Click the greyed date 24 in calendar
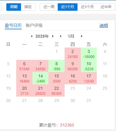116x131 pixels. click(89, 88)
